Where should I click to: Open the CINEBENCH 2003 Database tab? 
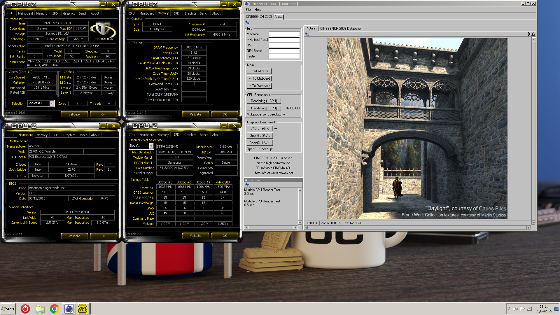[x=340, y=29]
